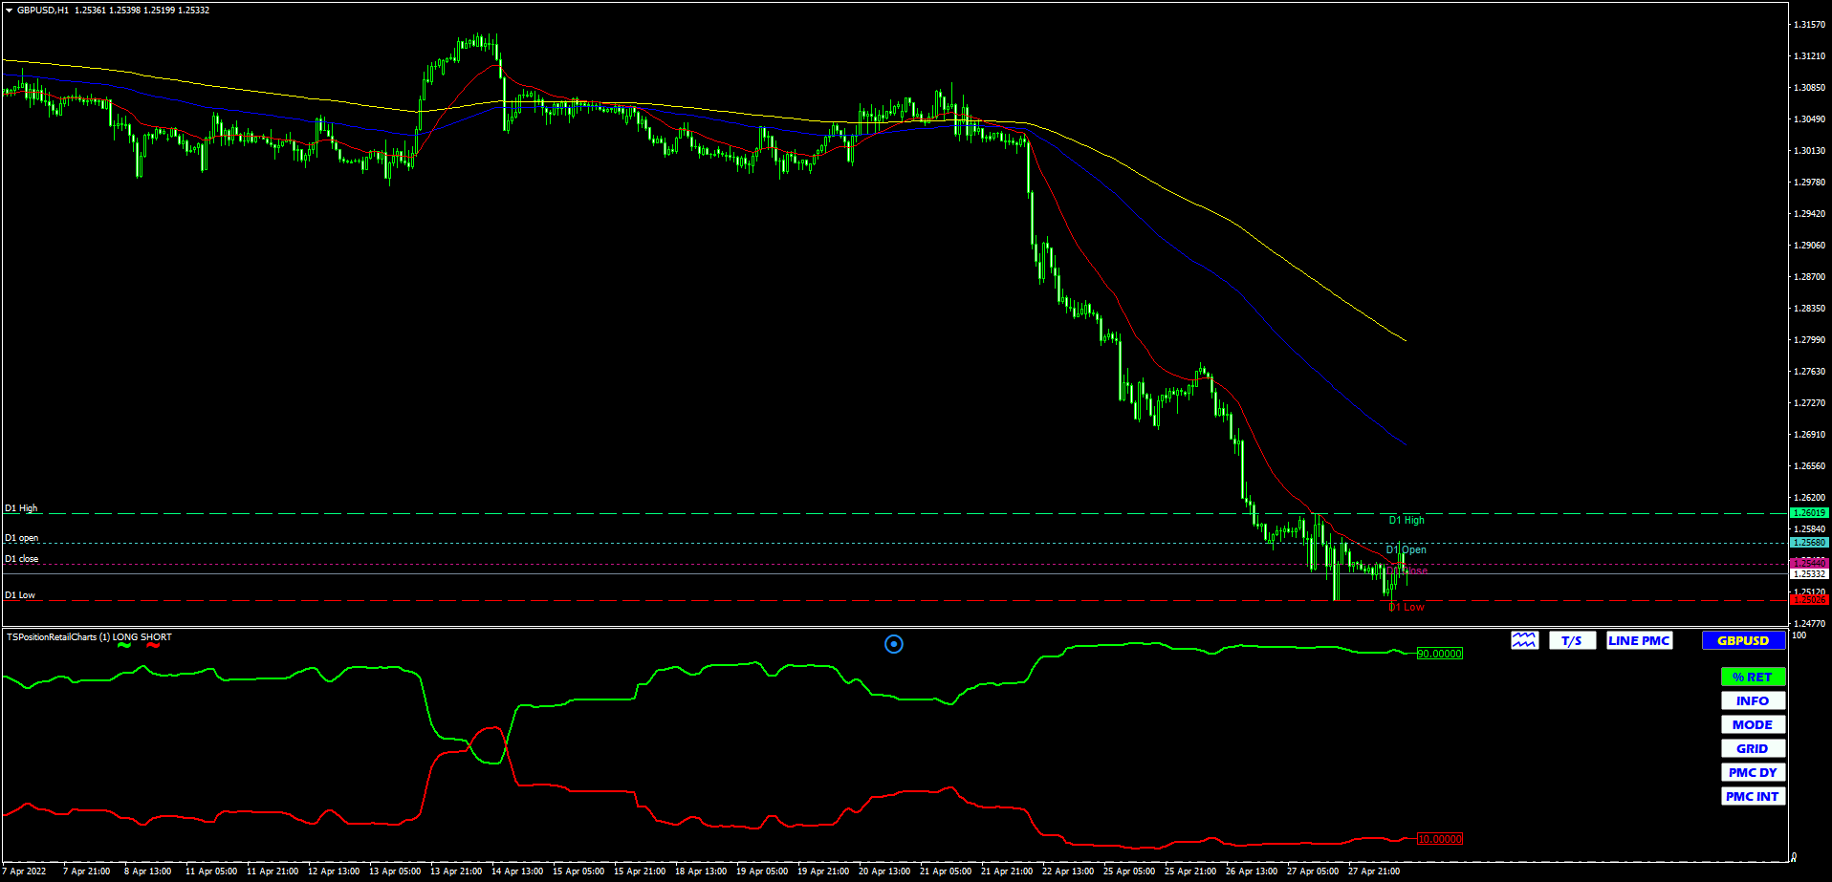Click the blue GBPUSD symbol button
The height and width of the screenshot is (882, 1832).
1743,640
